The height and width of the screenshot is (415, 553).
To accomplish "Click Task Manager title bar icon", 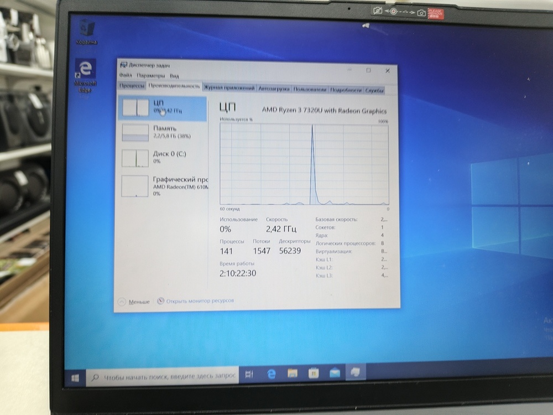I will pyautogui.click(x=123, y=65).
